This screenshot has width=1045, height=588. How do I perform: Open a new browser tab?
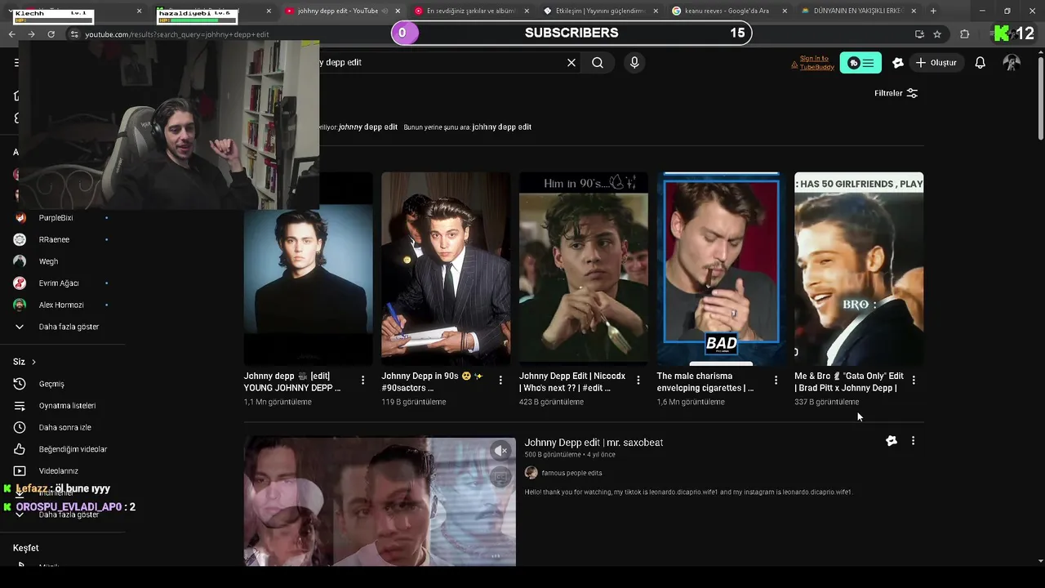click(x=933, y=11)
